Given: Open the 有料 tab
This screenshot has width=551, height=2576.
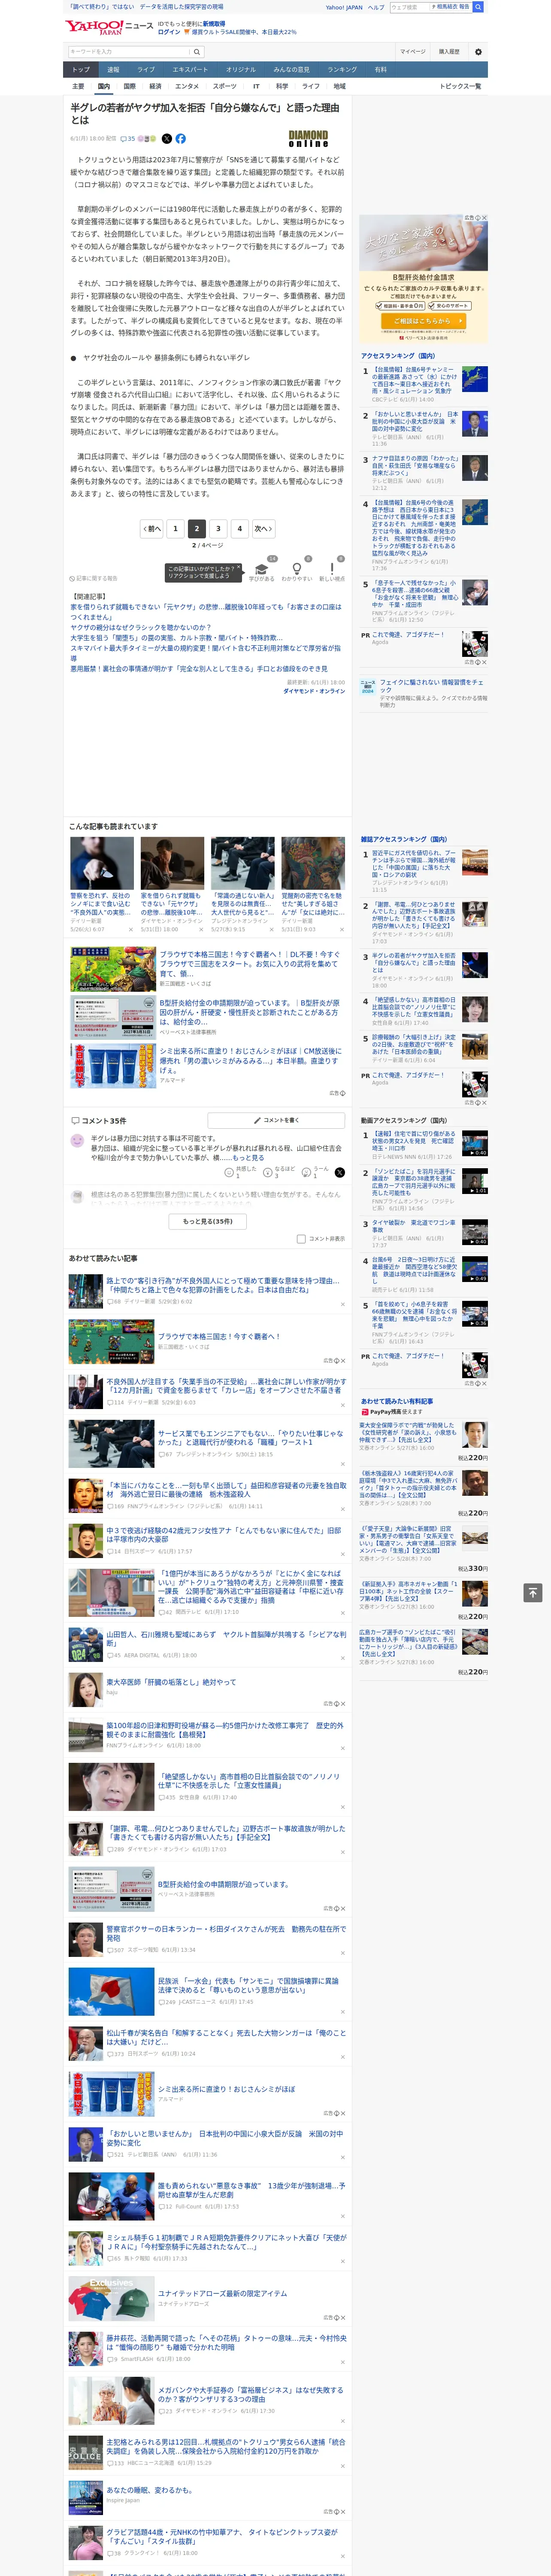Looking at the screenshot, I should pos(380,70).
